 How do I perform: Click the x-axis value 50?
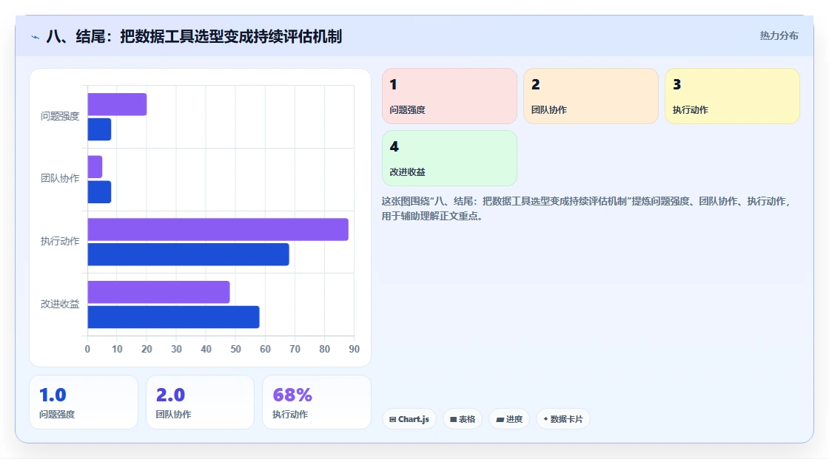236,349
